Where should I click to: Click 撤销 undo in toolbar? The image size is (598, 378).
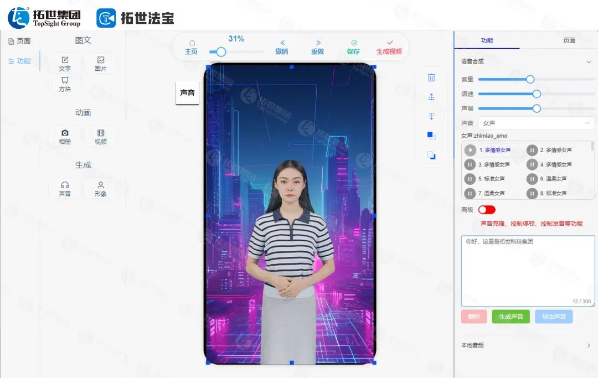coord(282,47)
